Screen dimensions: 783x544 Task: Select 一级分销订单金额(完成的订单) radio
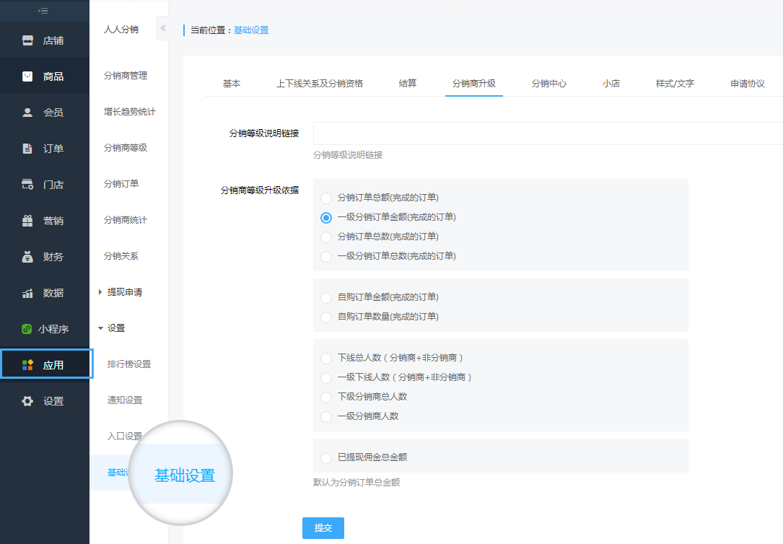pos(326,218)
